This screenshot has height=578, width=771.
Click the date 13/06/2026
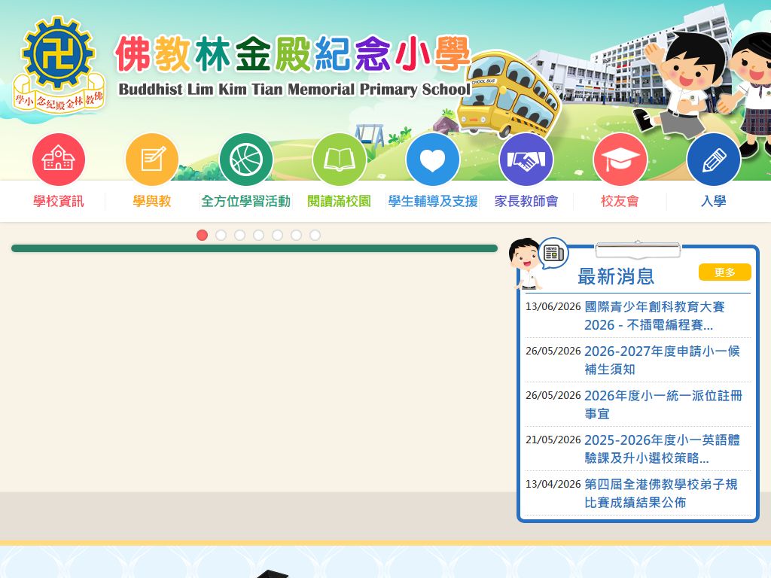tap(553, 307)
